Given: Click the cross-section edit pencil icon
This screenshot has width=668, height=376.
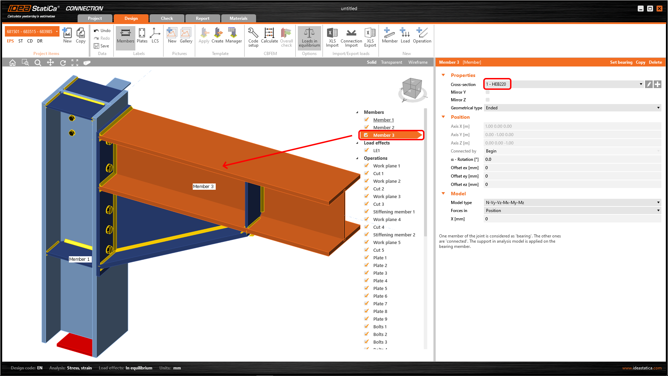Looking at the screenshot, I should click(649, 84).
